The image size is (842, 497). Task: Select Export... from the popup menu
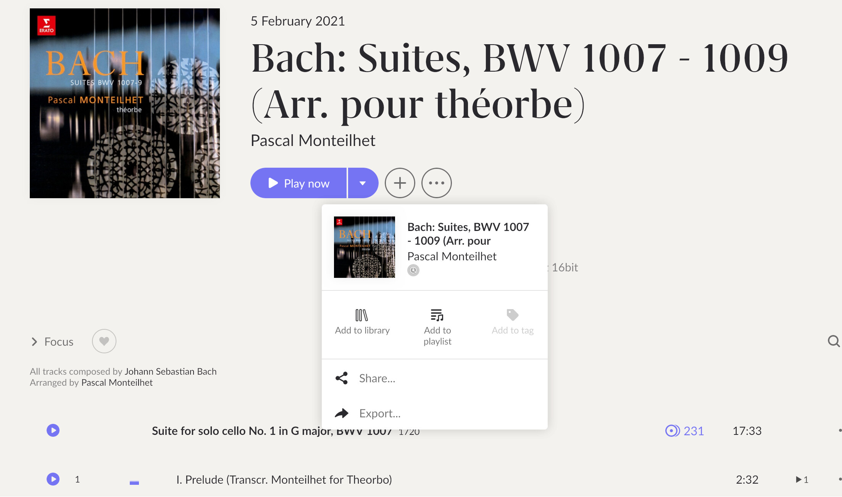pos(380,413)
